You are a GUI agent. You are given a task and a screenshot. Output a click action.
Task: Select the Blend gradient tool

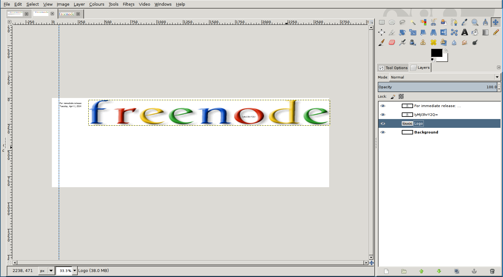click(x=485, y=32)
